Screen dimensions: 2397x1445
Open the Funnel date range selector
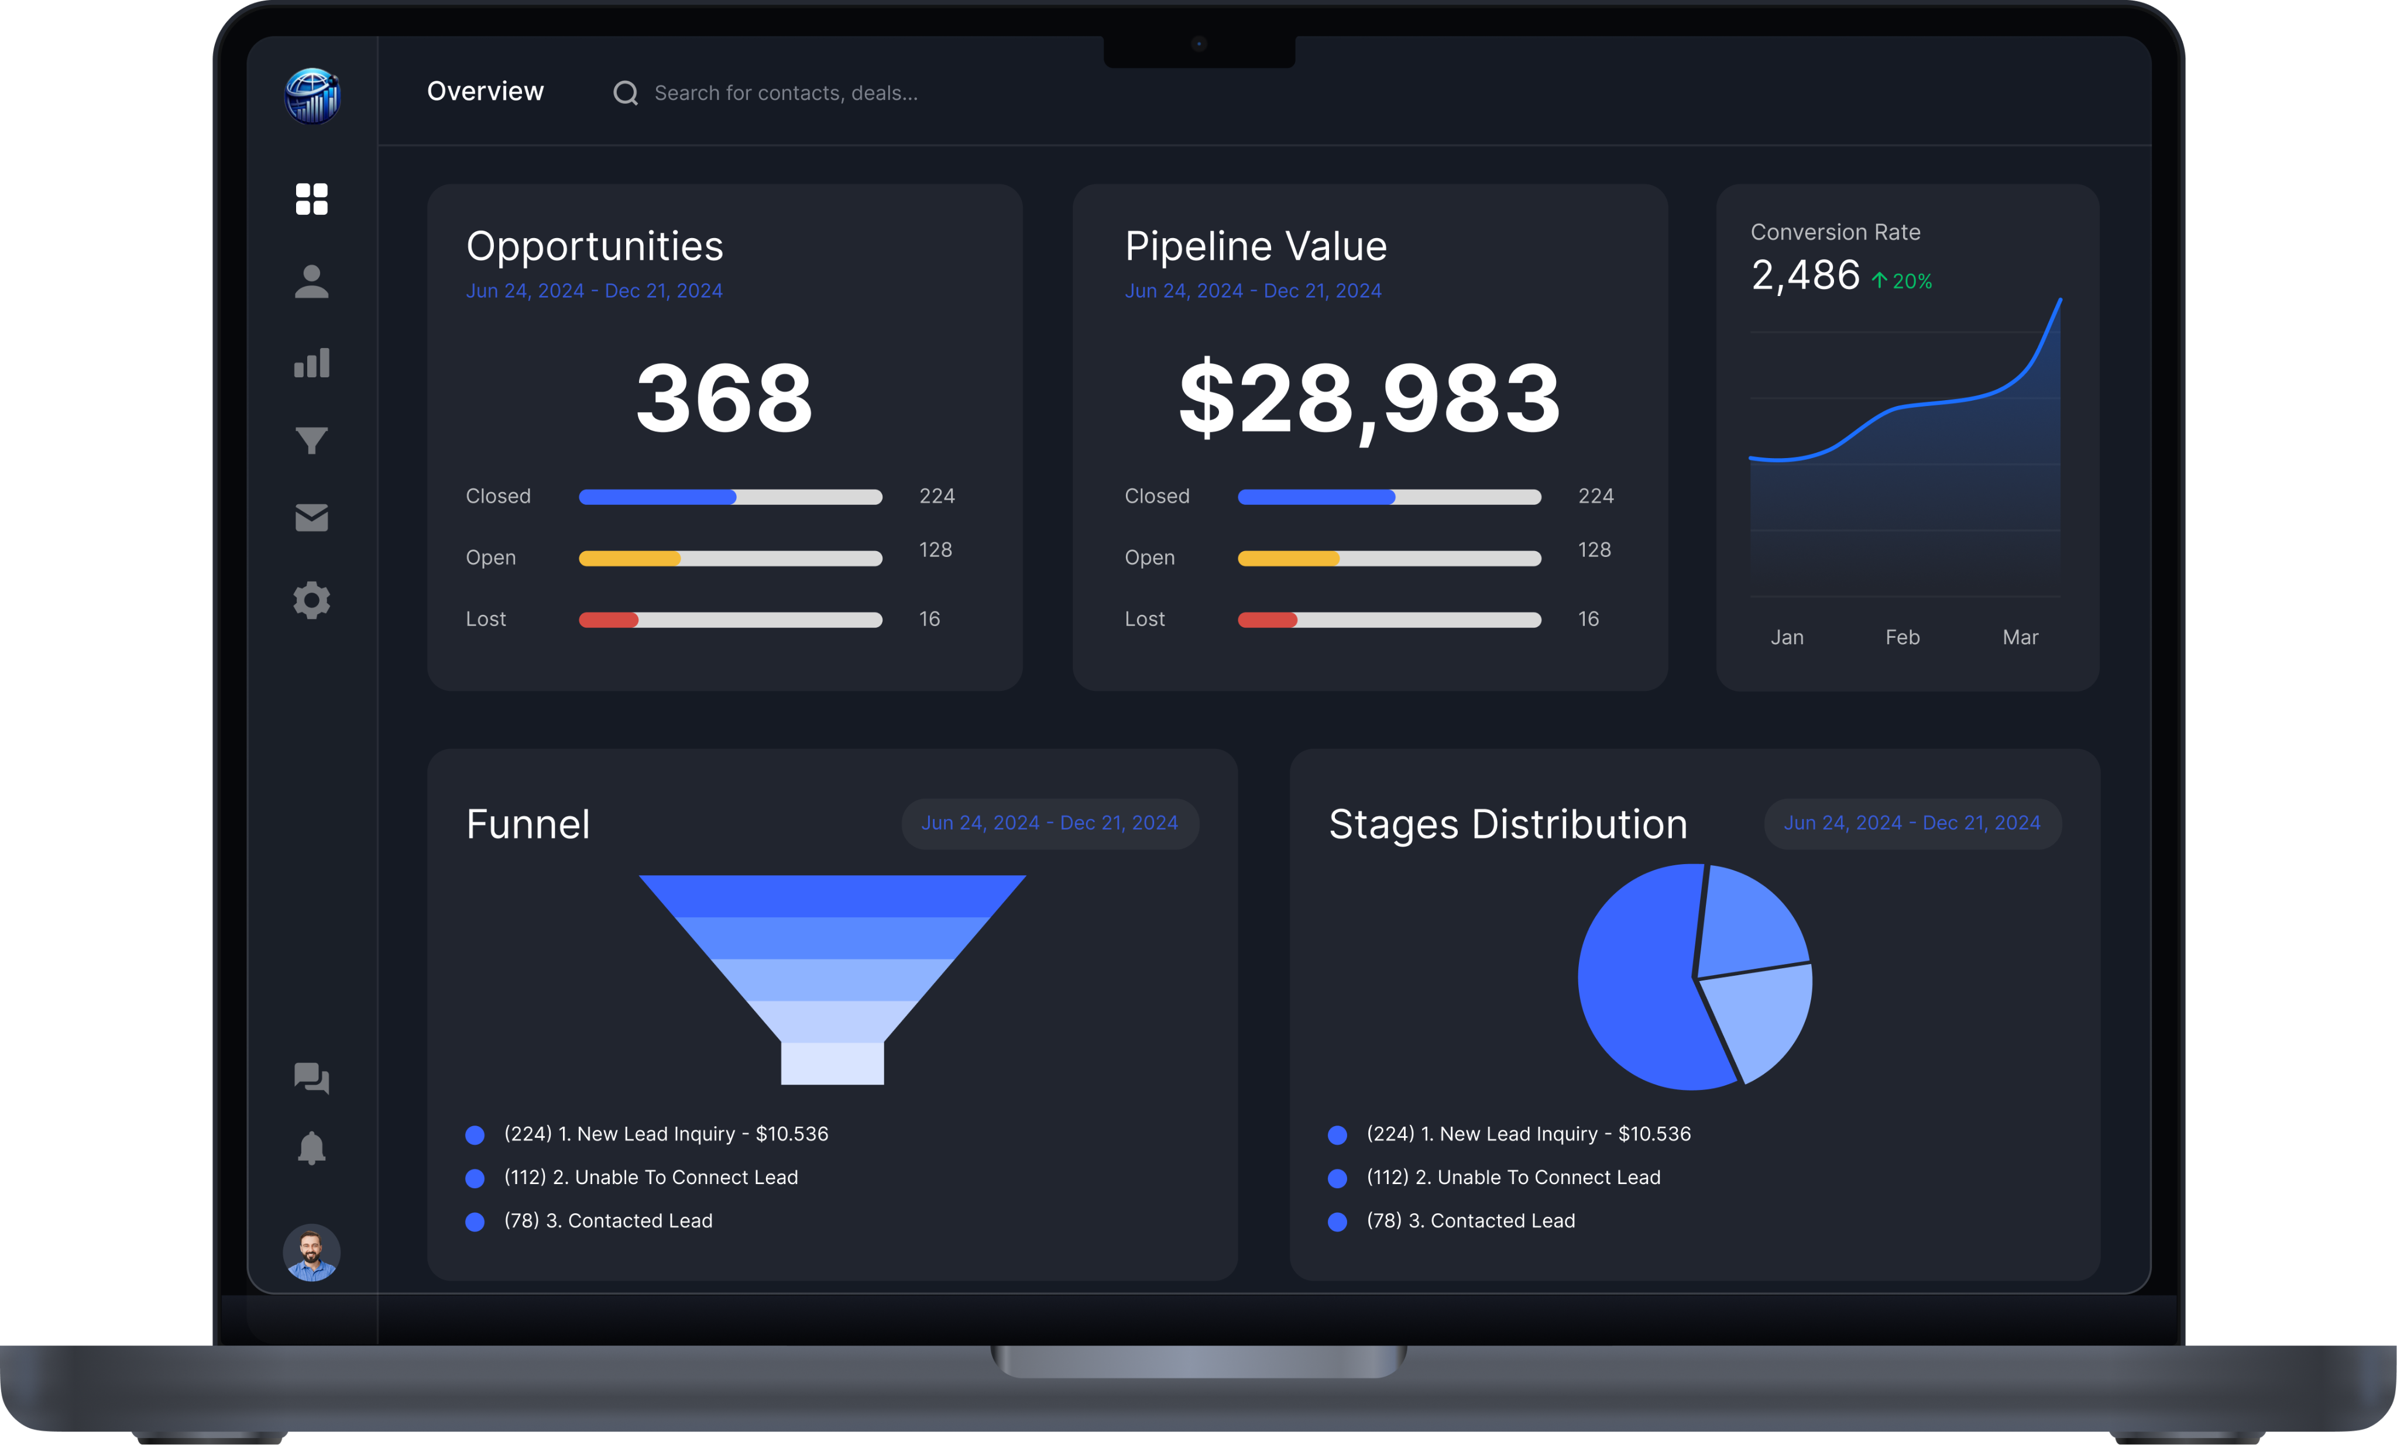pyautogui.click(x=1050, y=823)
